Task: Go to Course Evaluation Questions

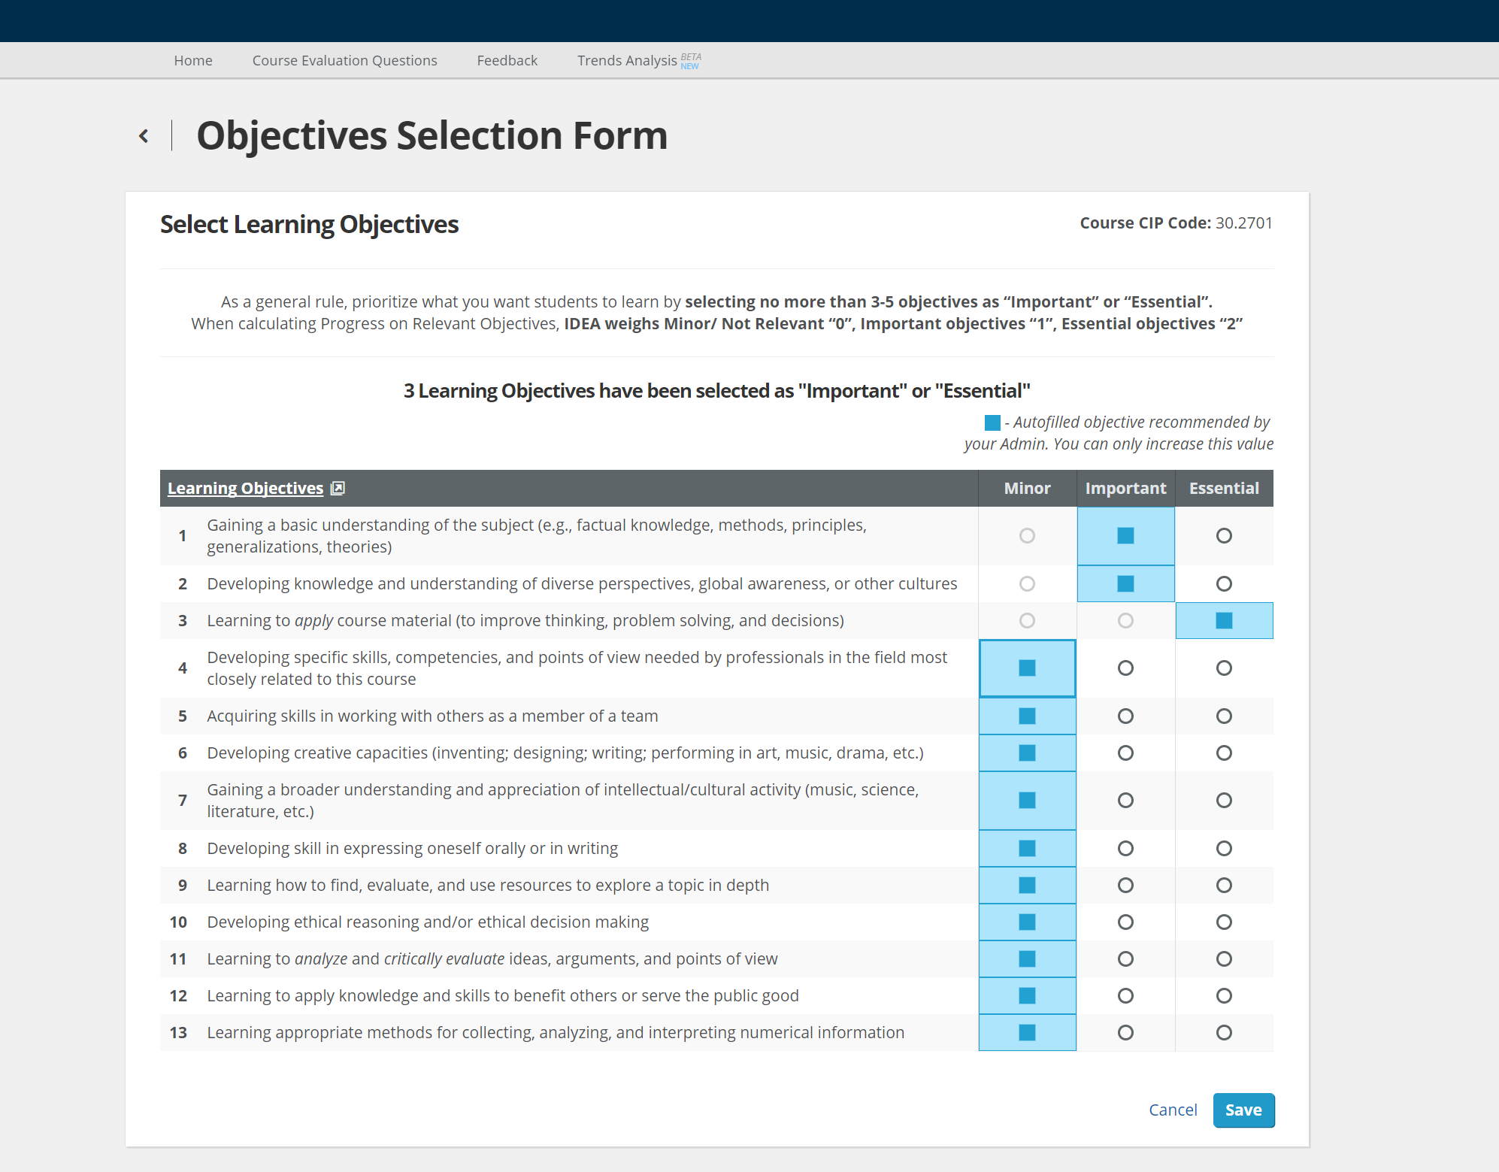Action: click(x=344, y=60)
